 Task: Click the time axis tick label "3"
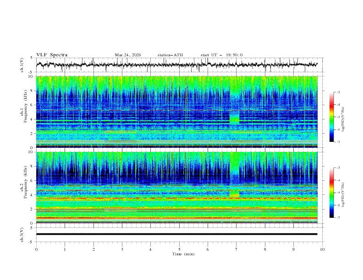122,249
